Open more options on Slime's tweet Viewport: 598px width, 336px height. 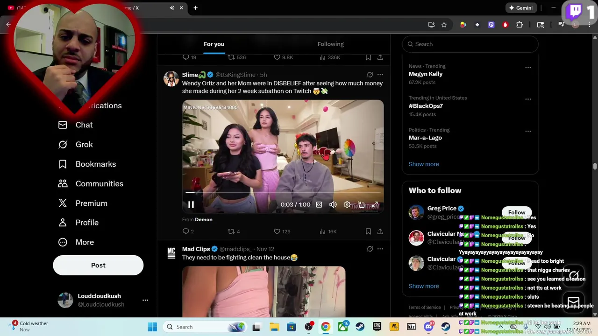(x=380, y=75)
